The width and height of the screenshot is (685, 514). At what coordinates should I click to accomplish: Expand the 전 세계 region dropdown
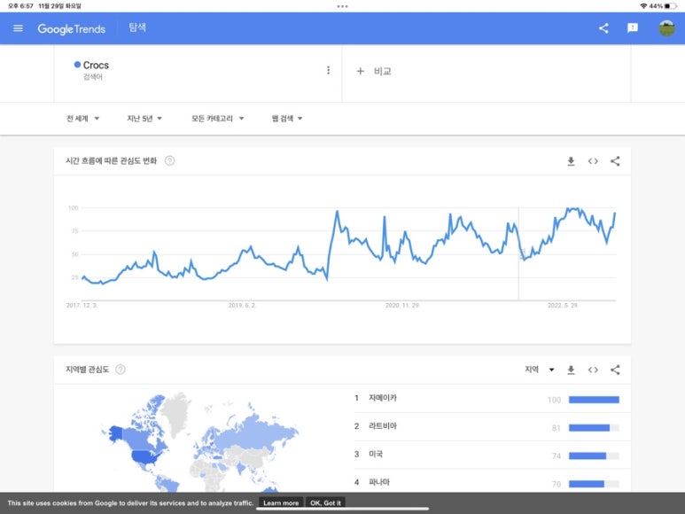point(82,119)
